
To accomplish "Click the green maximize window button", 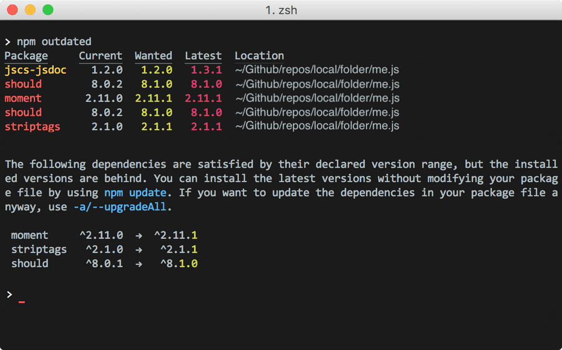I will click(48, 10).
